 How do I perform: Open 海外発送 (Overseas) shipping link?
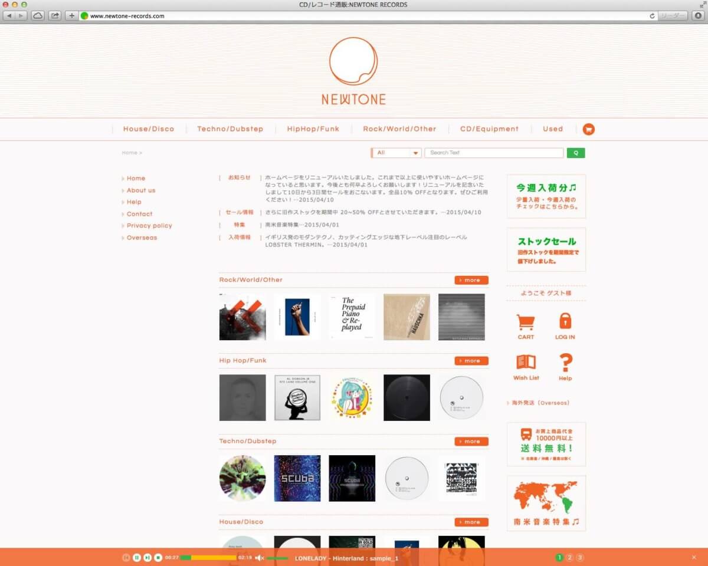pos(540,403)
